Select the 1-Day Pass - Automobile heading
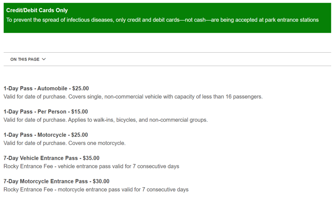Viewport: 334px width, 197px height. (35, 89)
